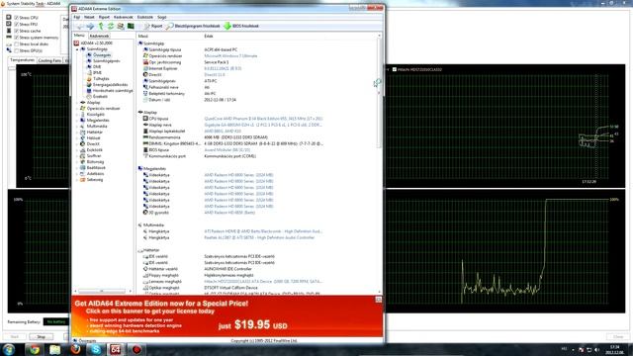Click the Forward arrow in AIDA64 toolbar

pos(90,27)
